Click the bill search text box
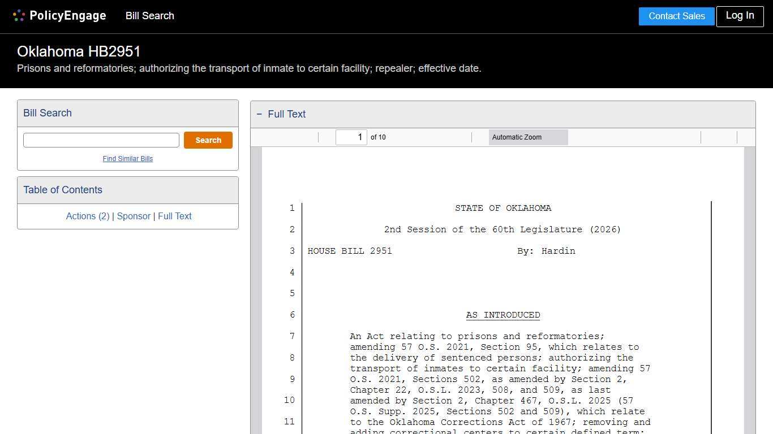The height and width of the screenshot is (434, 773). pyautogui.click(x=101, y=140)
